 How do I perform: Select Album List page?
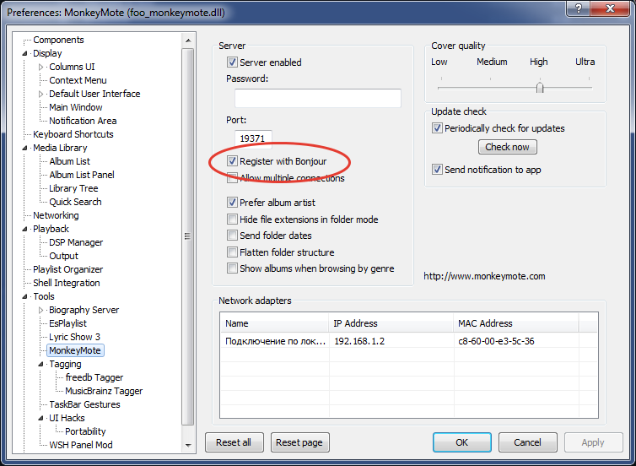coord(69,161)
